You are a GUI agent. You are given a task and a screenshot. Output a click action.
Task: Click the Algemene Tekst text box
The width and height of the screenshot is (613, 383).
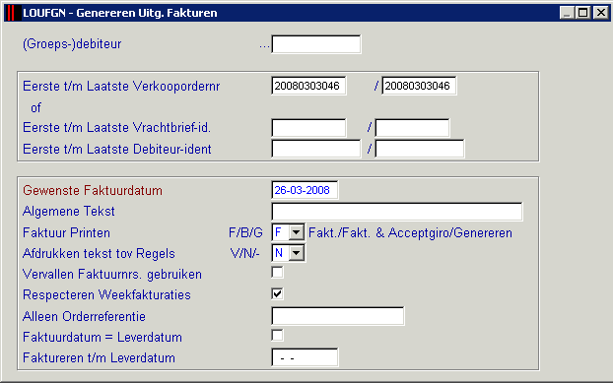[397, 212]
